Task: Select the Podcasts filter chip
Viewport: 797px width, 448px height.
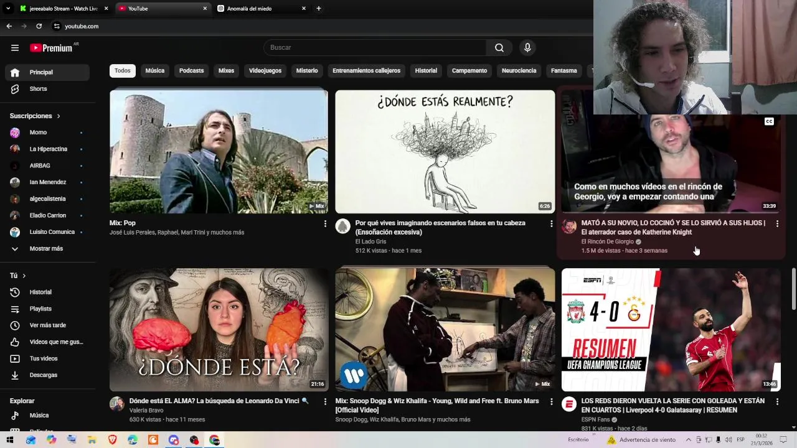Action: (x=191, y=70)
